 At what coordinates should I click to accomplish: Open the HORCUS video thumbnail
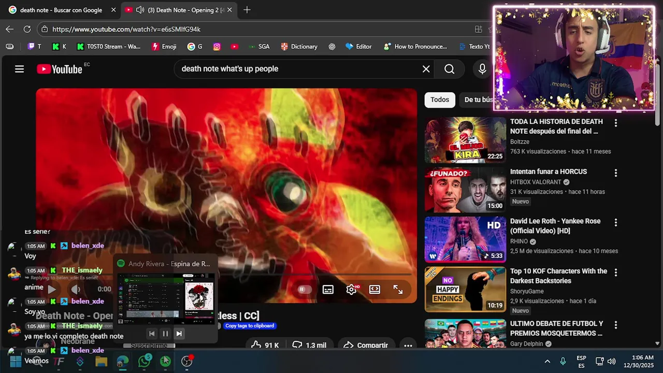(x=465, y=190)
